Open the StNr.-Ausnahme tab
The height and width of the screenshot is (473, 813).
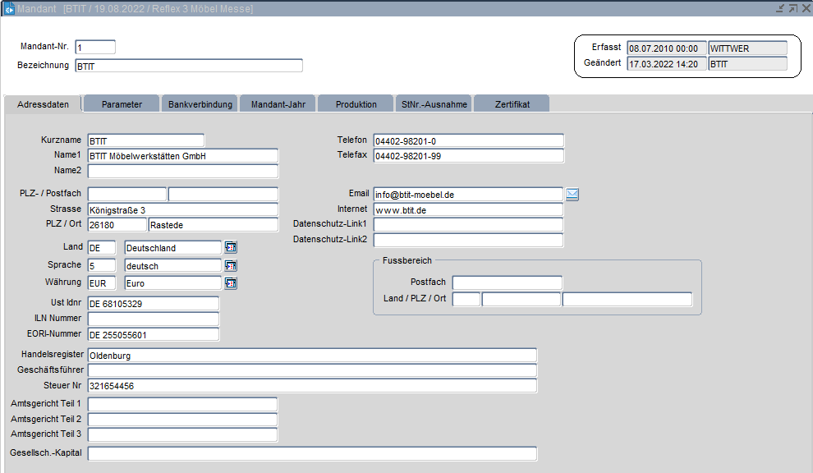434,104
